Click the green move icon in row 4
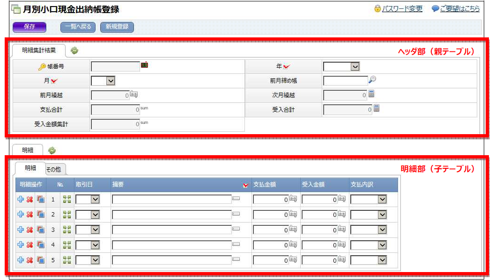Image resolution: width=495 pixels, height=280 pixels. click(x=67, y=245)
